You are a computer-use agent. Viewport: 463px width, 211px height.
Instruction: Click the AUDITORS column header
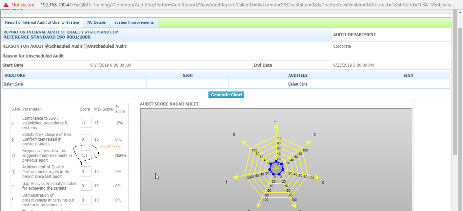click(x=15, y=75)
